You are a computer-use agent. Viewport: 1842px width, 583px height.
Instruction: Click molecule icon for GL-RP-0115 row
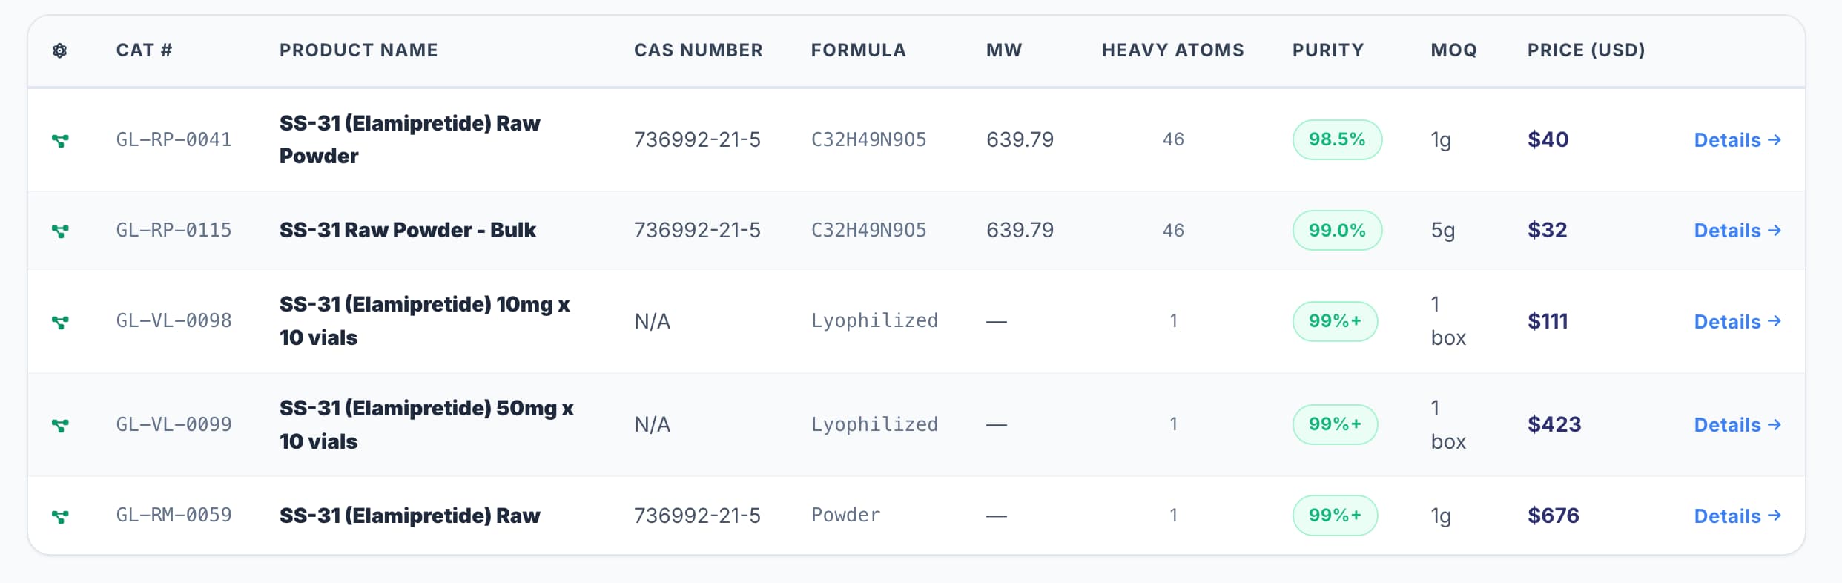[x=60, y=231]
